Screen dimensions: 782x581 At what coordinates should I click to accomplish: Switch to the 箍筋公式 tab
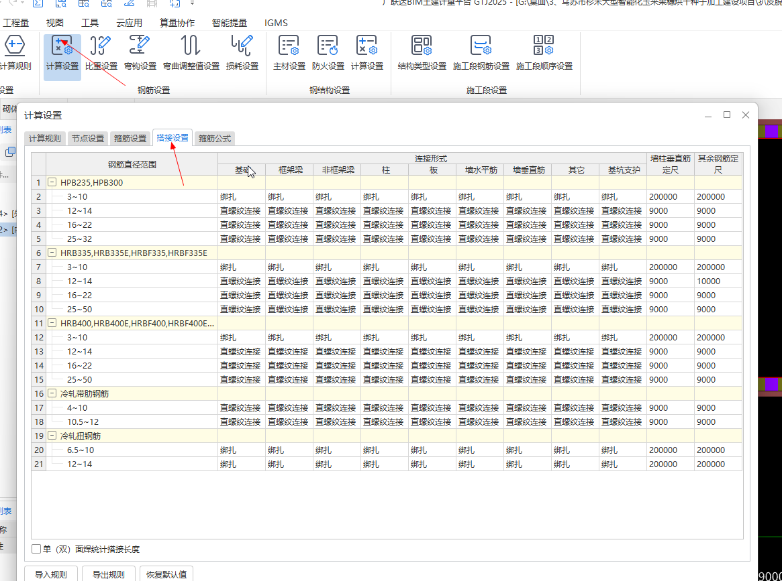tap(214, 139)
